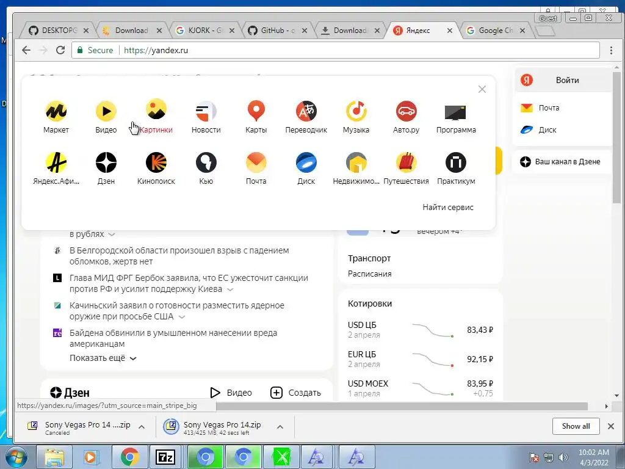625x469 pixels.
Task: Open the Переводчик service icon
Action: pyautogui.click(x=306, y=111)
